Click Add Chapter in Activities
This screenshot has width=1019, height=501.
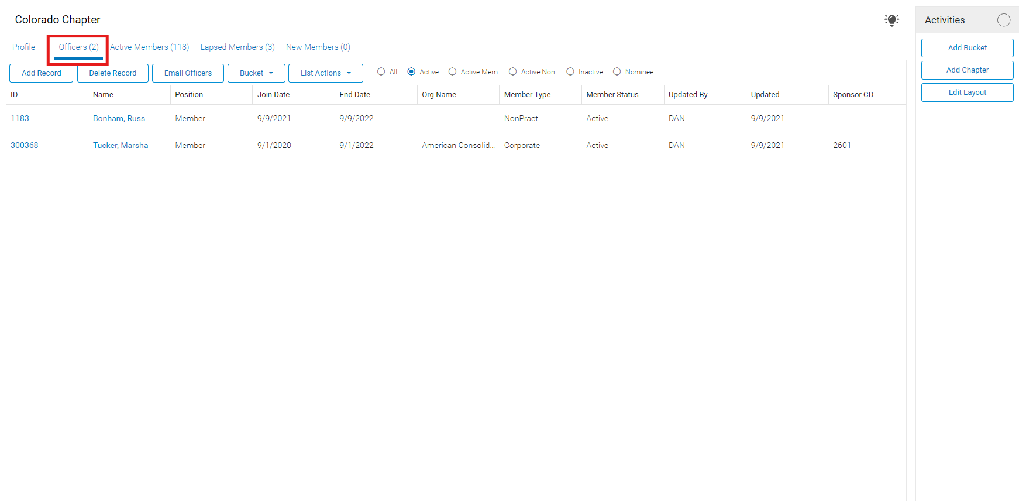click(968, 70)
